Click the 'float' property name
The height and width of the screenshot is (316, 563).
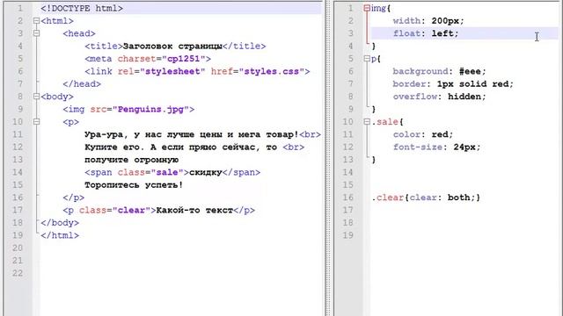coord(406,33)
